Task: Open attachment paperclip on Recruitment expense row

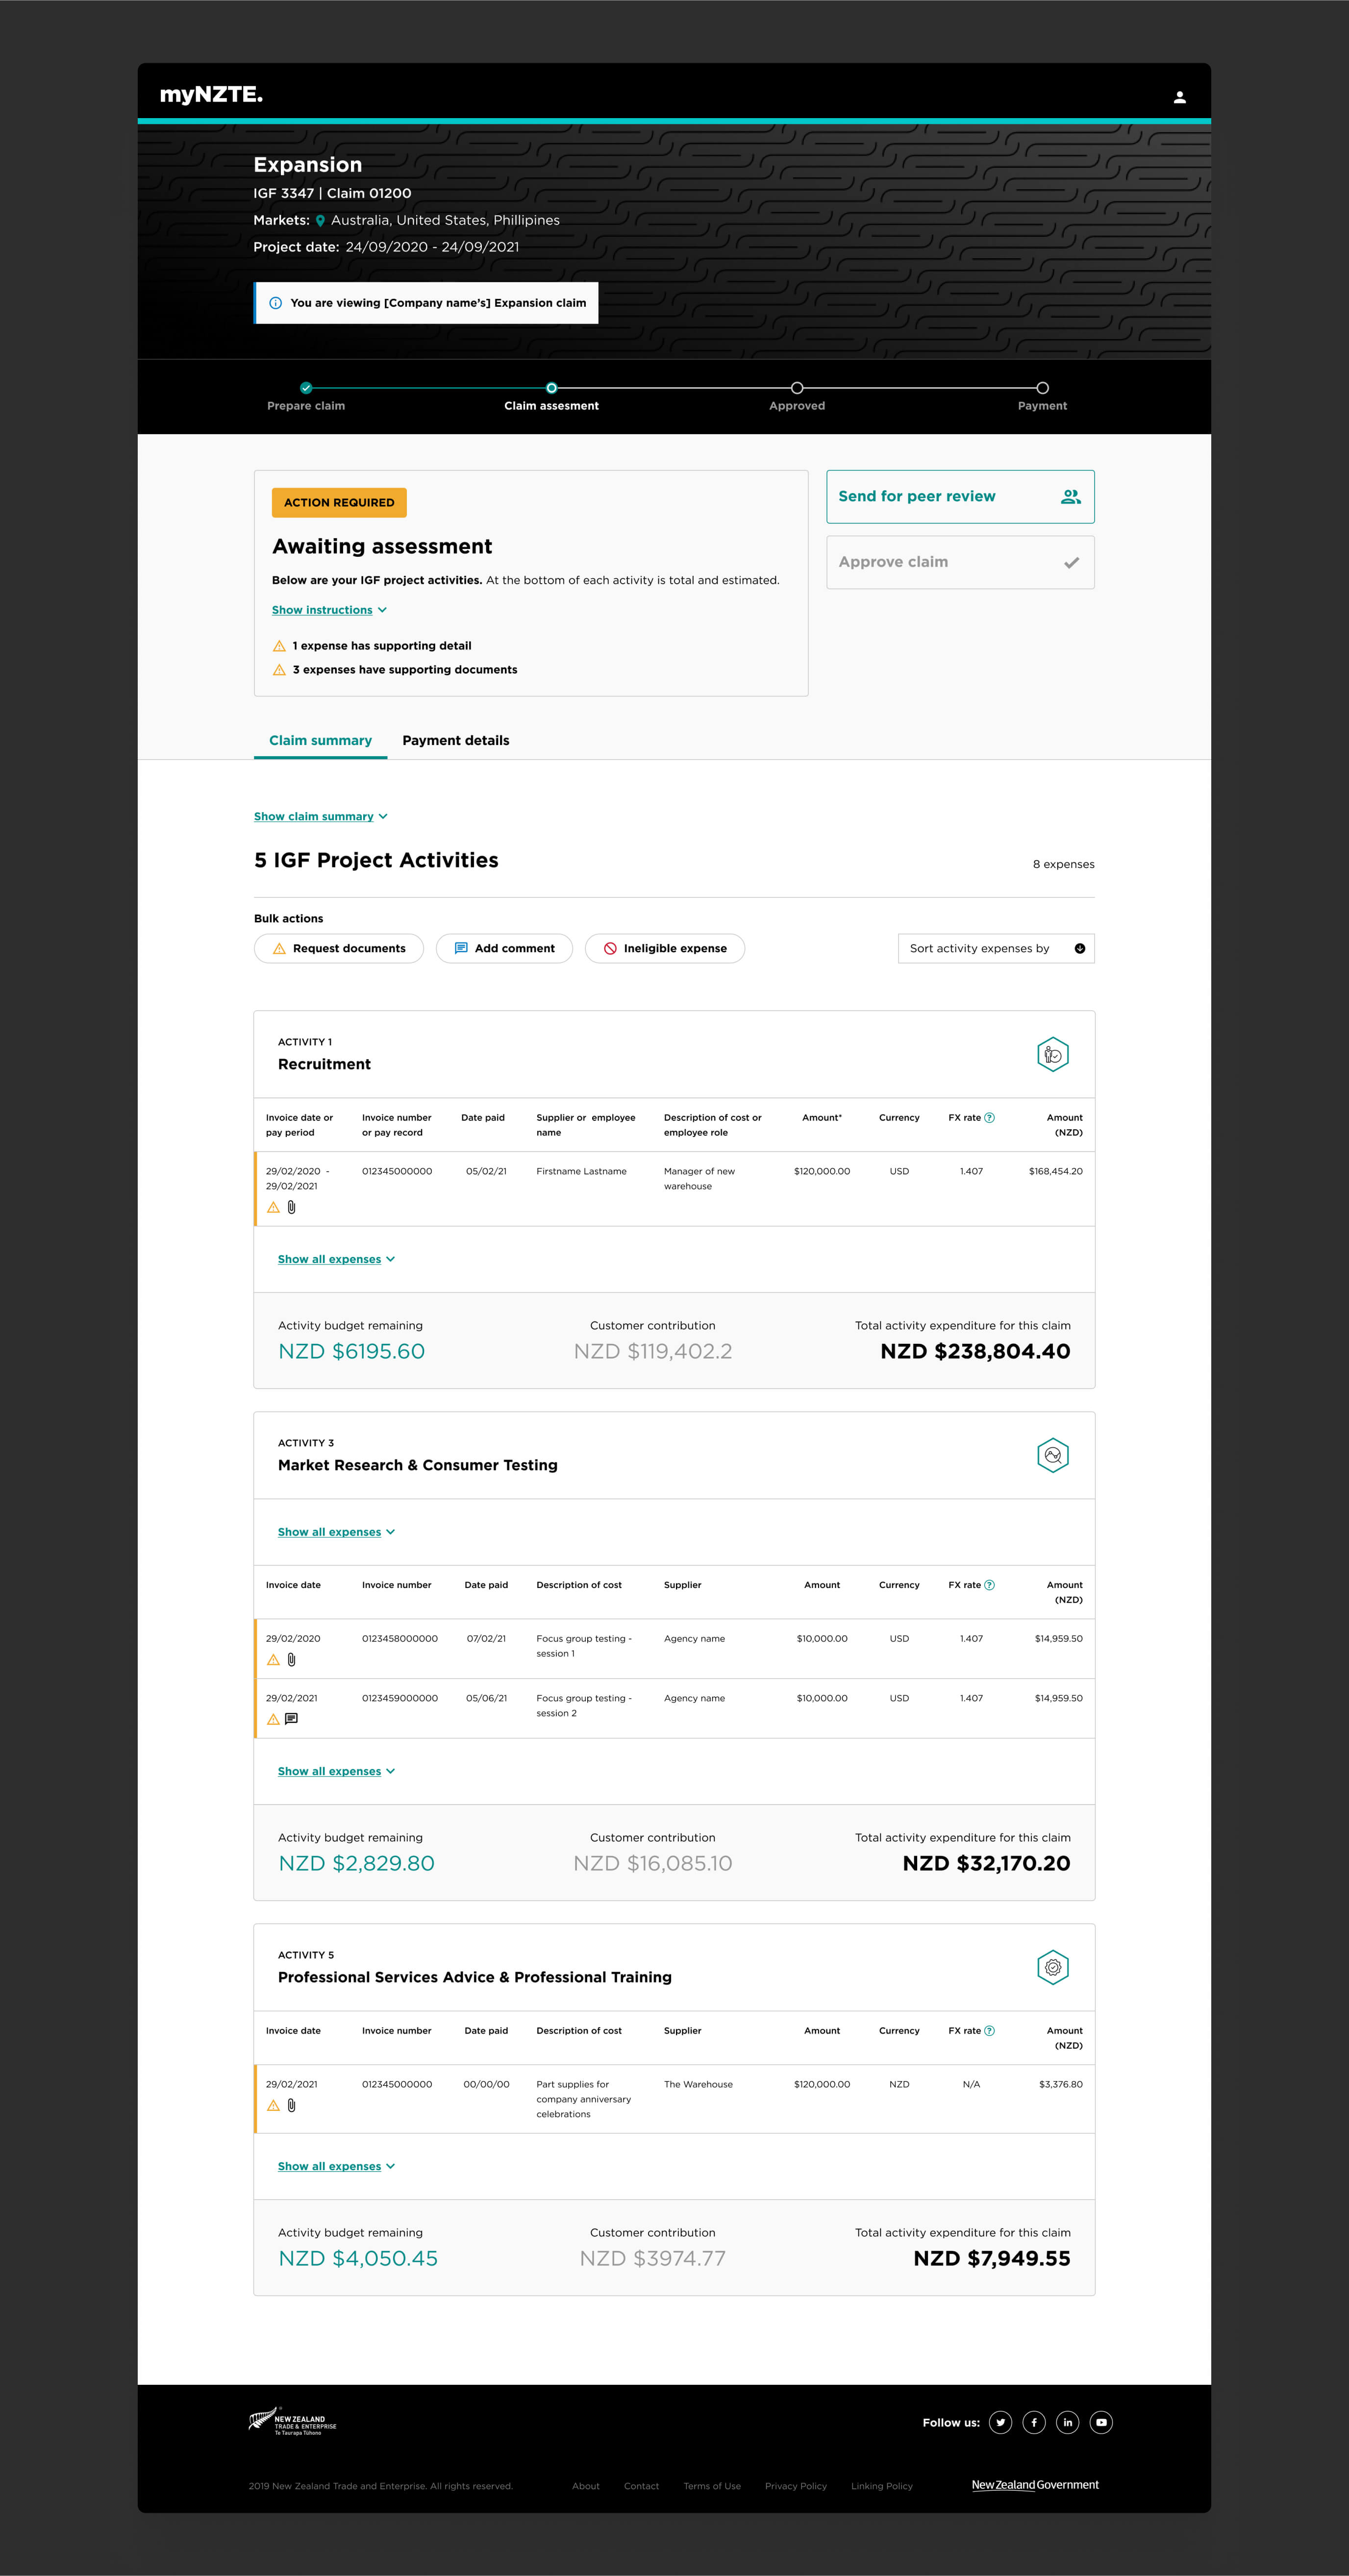Action: click(x=291, y=1208)
